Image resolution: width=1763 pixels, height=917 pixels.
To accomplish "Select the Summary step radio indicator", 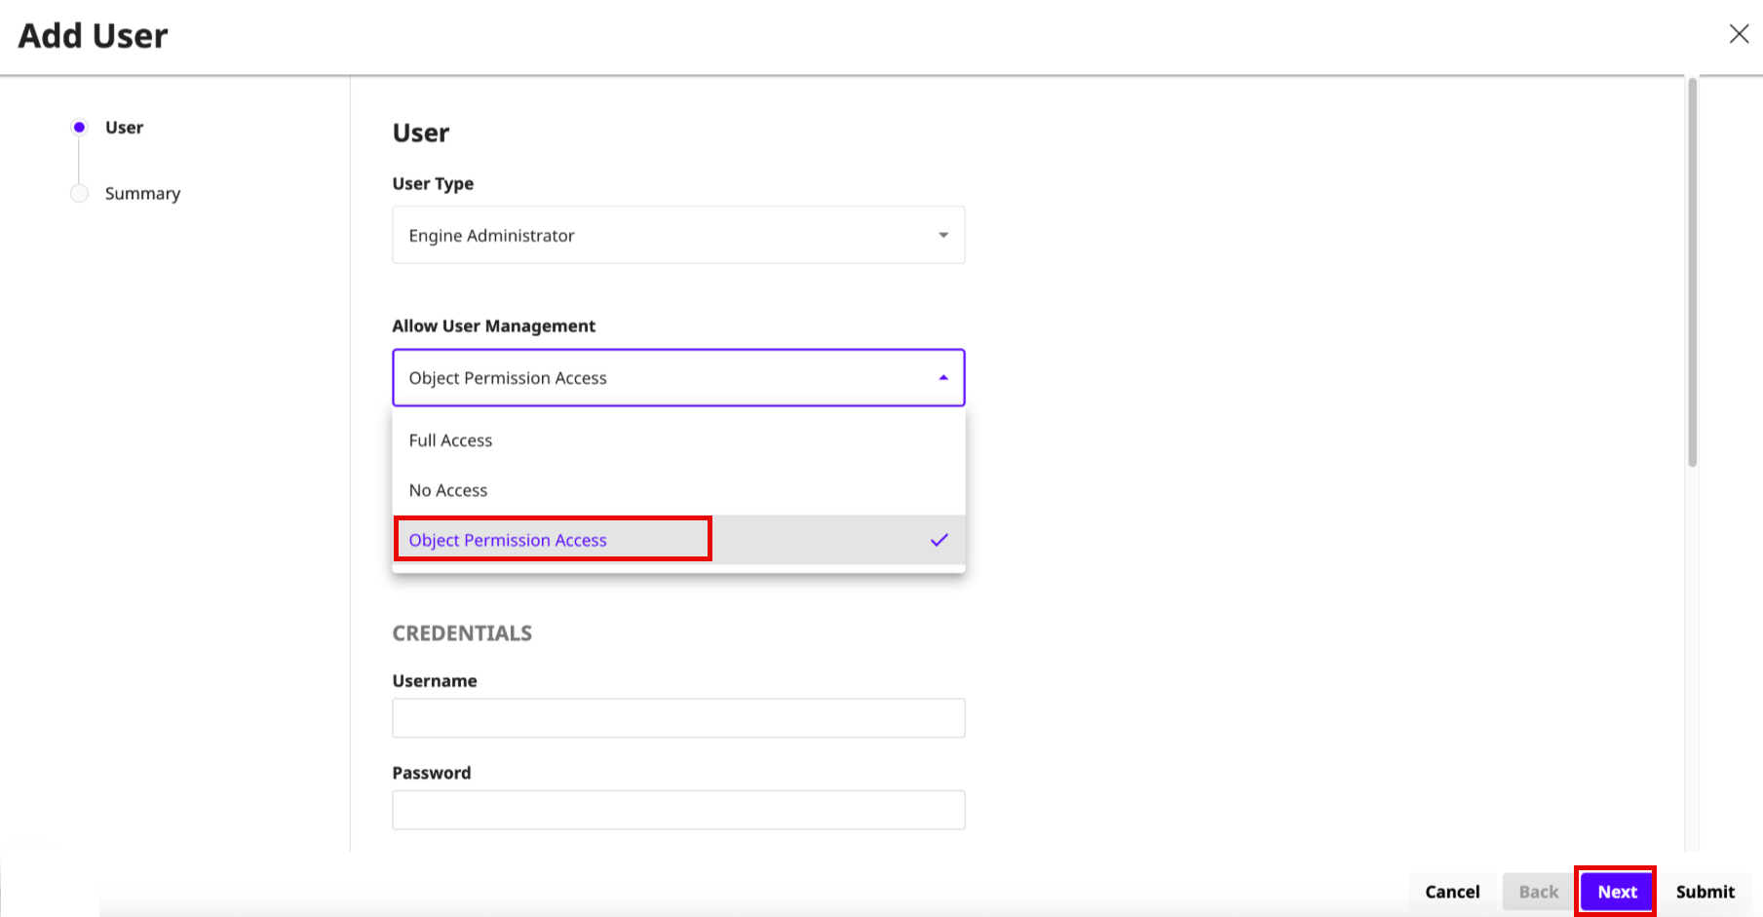I will click(79, 193).
